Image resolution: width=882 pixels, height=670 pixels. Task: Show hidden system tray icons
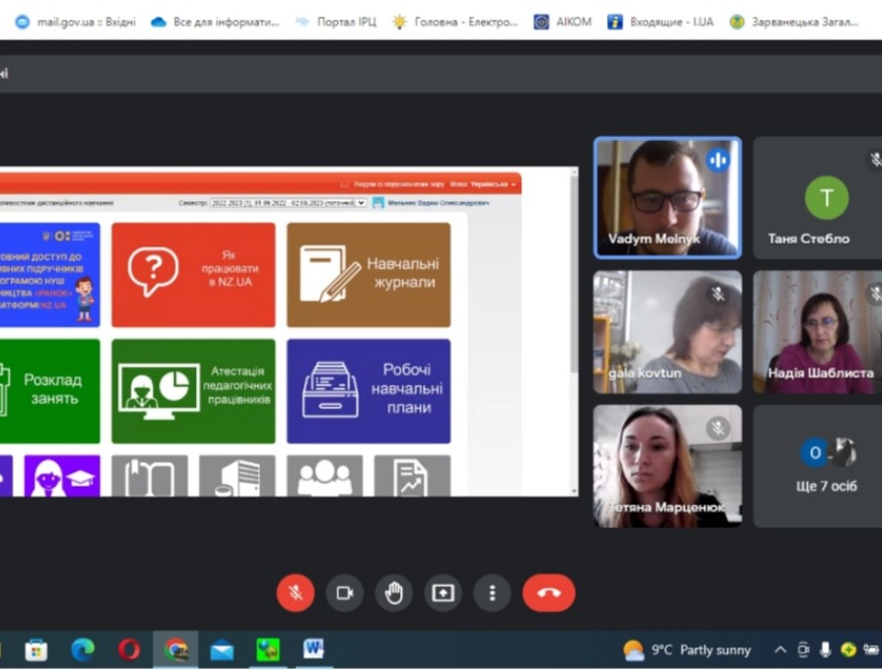coord(780,650)
